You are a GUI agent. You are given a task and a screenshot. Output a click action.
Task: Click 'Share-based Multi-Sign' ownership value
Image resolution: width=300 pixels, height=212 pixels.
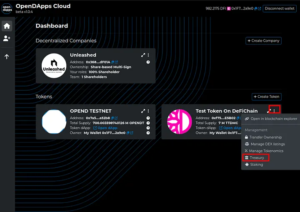coord(111,67)
